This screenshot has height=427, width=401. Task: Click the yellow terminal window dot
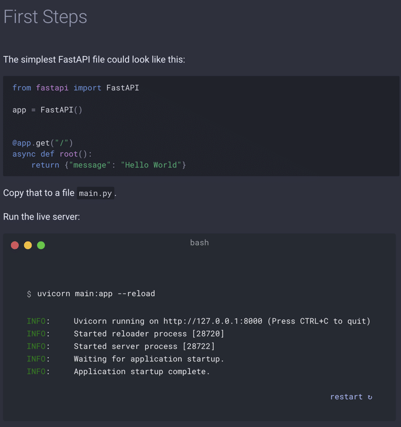pyautogui.click(x=28, y=245)
